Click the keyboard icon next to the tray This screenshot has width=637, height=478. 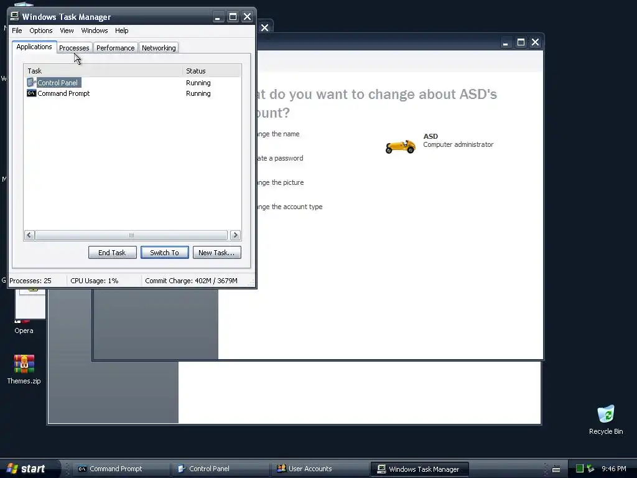(x=556, y=469)
